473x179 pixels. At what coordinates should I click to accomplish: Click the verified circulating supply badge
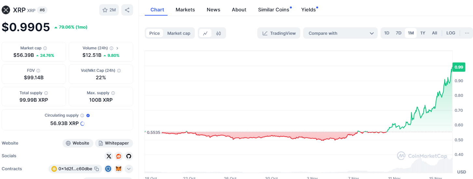(88, 115)
